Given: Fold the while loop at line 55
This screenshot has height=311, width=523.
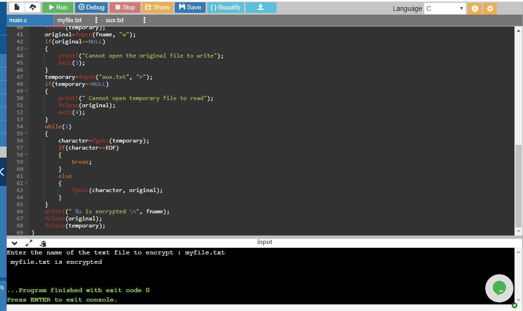Looking at the screenshot, I should (26, 134).
